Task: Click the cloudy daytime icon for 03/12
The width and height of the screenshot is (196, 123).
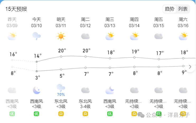Action: coord(85,36)
